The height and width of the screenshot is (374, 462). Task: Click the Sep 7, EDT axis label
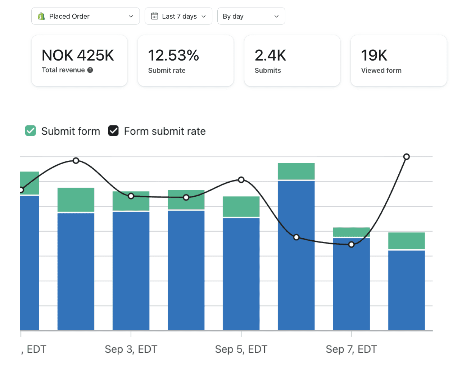(x=351, y=349)
